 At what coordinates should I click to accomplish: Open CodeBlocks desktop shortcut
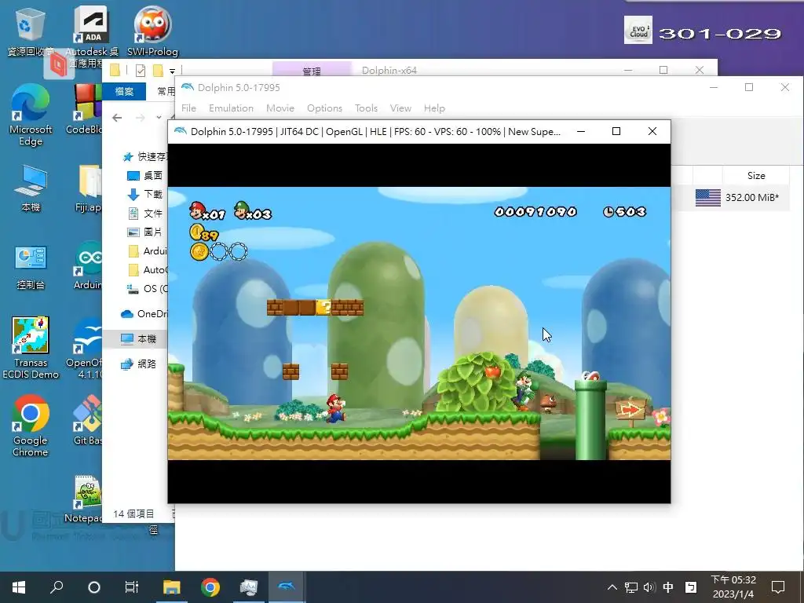click(85, 110)
